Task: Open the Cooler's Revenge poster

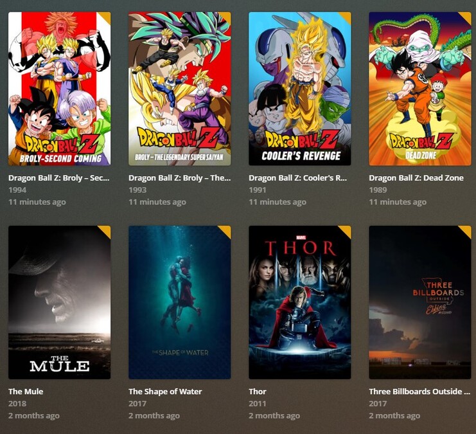Action: 299,89
